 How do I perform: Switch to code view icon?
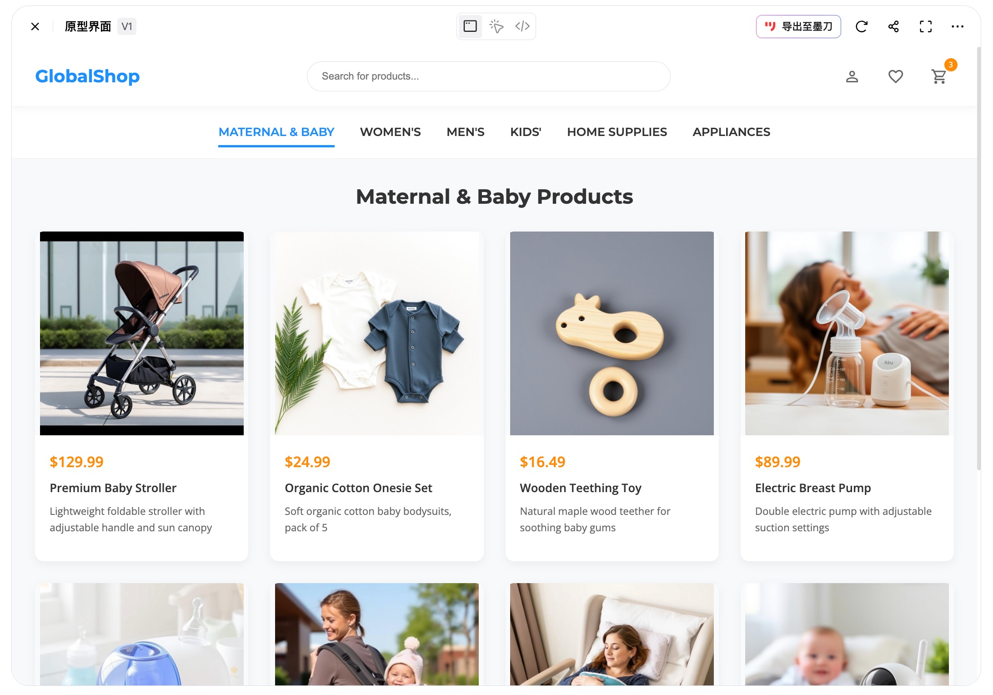522,26
